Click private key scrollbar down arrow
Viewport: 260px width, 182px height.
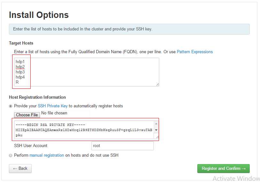click(x=156, y=130)
